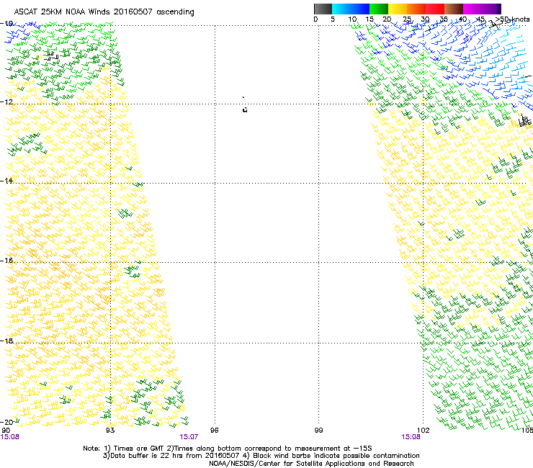This screenshot has height=468, width=533.
Task: Click the longitude label '99'
Action: [318, 431]
